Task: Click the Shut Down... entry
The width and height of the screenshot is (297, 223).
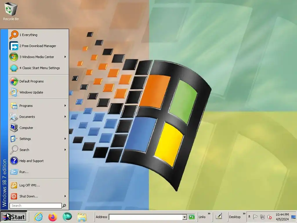Action: 39,196
